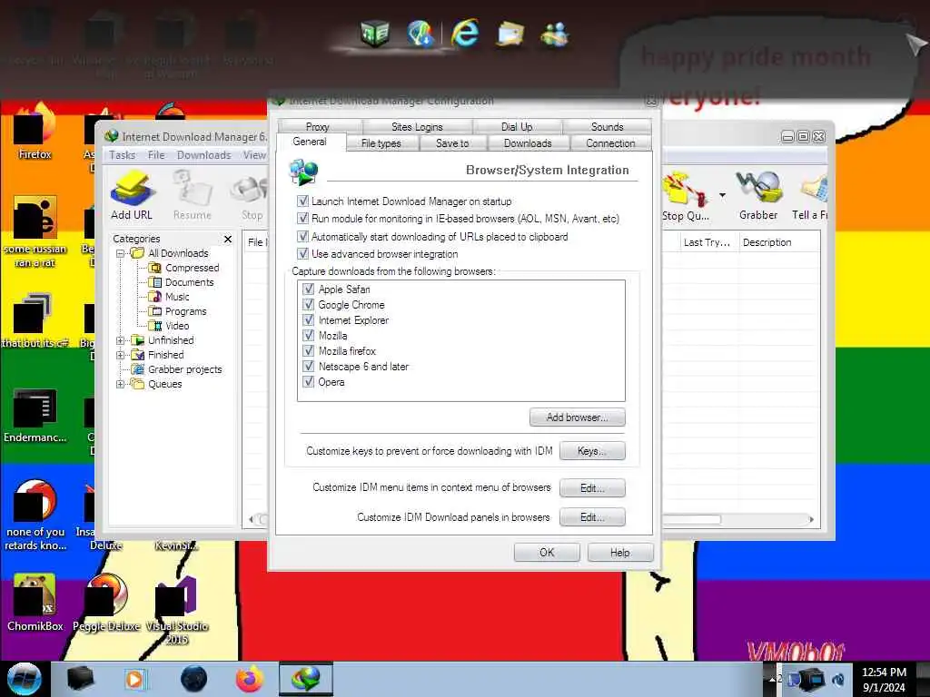Switch to the Sites Logins tab
Viewport: 930px width, 697px height.
417,126
